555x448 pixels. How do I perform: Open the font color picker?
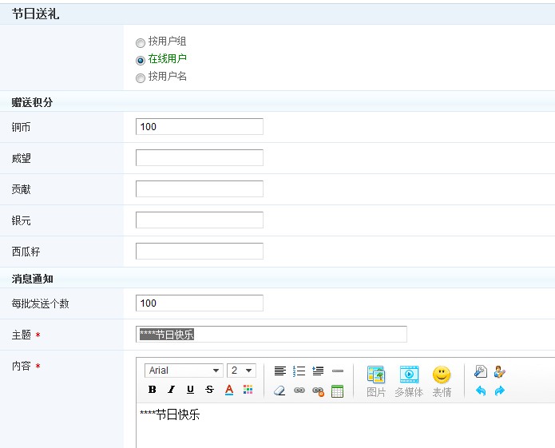point(229,390)
